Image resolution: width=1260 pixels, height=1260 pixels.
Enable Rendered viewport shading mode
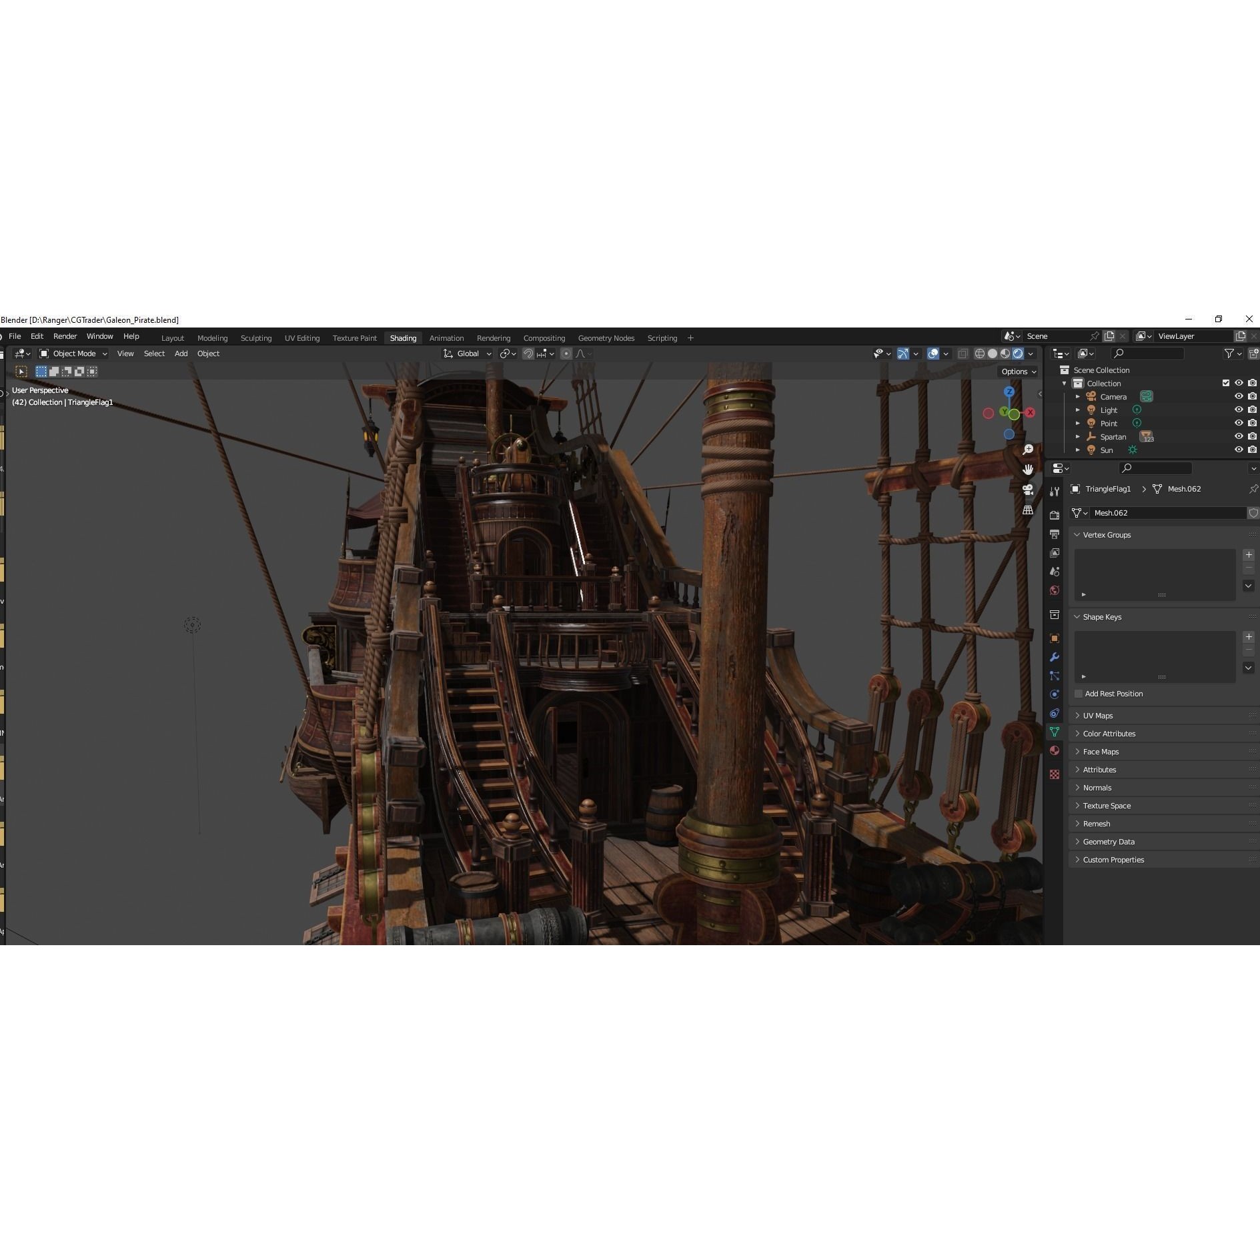click(x=1019, y=354)
